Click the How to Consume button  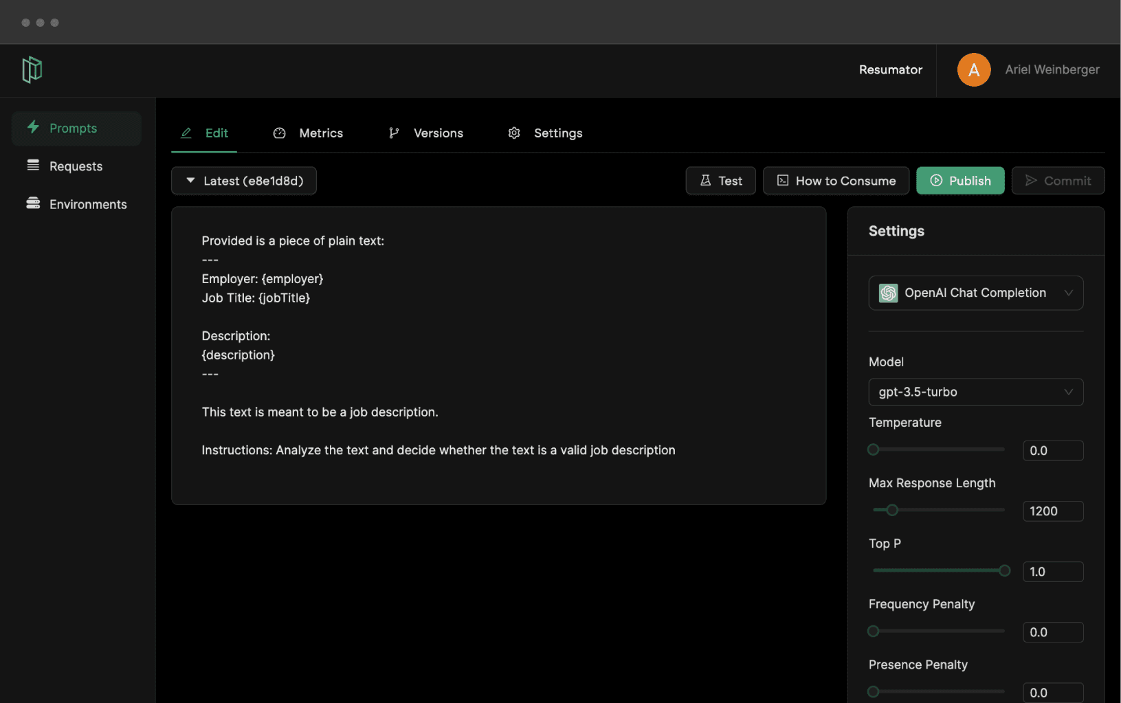[836, 181]
